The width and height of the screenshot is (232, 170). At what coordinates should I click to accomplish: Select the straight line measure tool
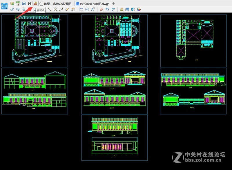coord(50,10)
